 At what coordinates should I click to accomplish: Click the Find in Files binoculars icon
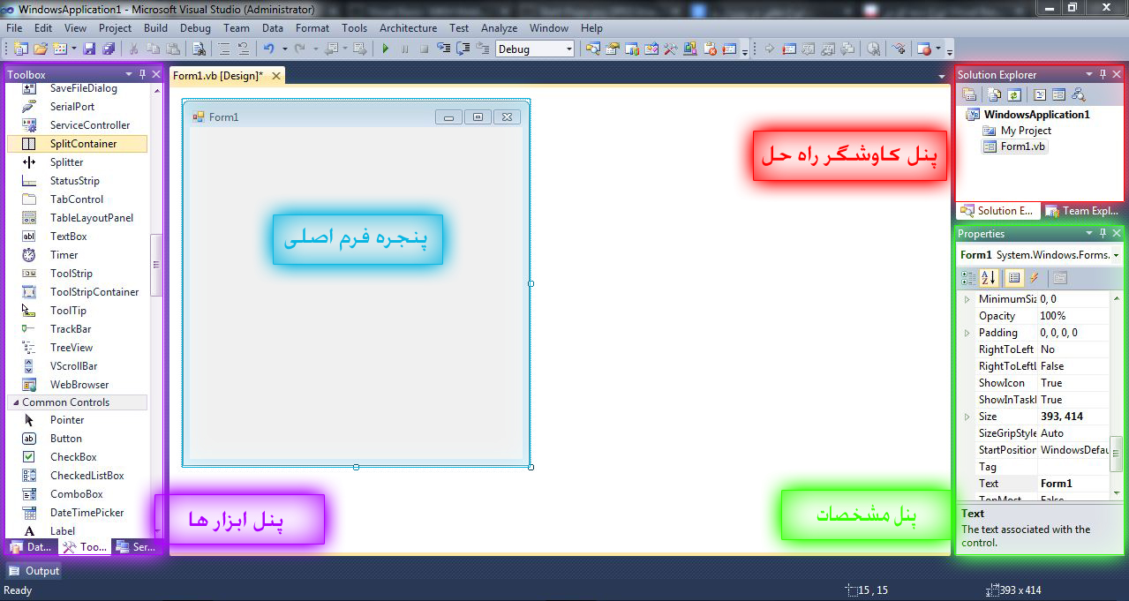199,49
